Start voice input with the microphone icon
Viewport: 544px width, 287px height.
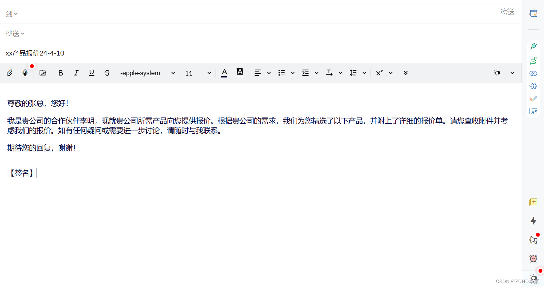click(25, 73)
